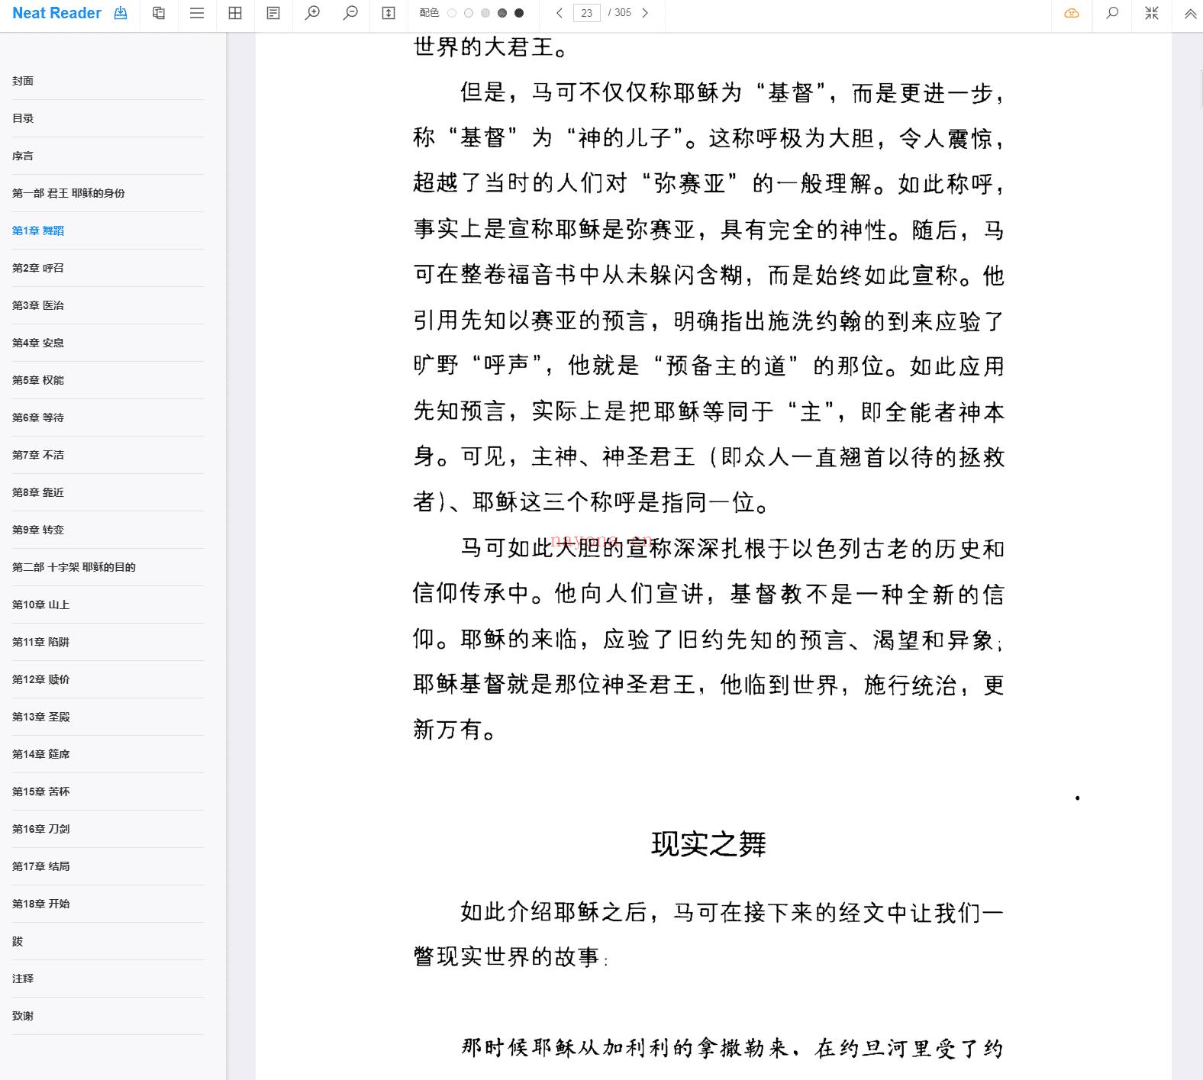Select the black theme circle
Image resolution: width=1203 pixels, height=1080 pixels.
point(519,13)
